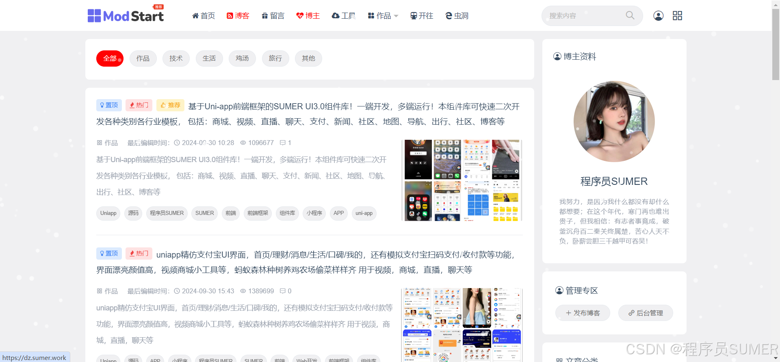Click the 作品 category label of first post
The image size is (780, 362).
click(x=107, y=143)
